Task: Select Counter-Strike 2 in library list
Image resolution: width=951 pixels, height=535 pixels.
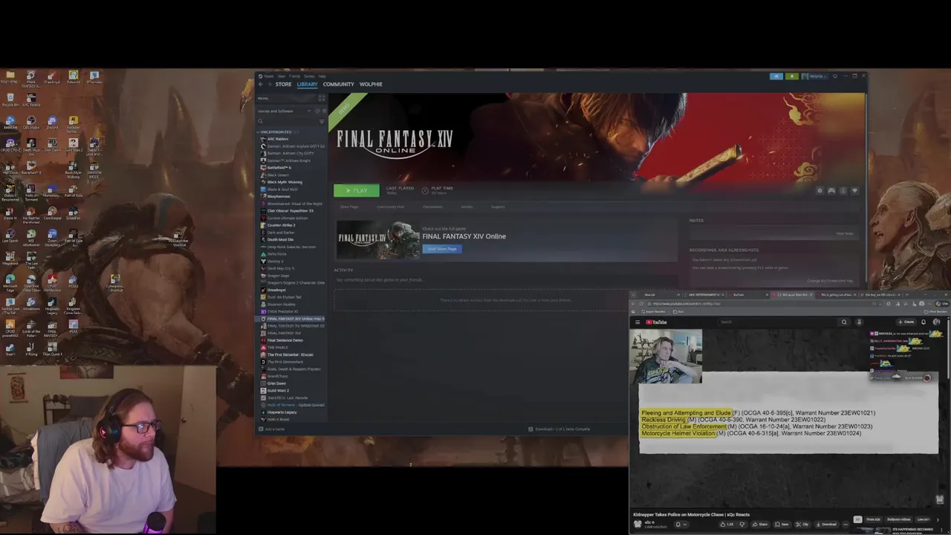Action: point(281,225)
